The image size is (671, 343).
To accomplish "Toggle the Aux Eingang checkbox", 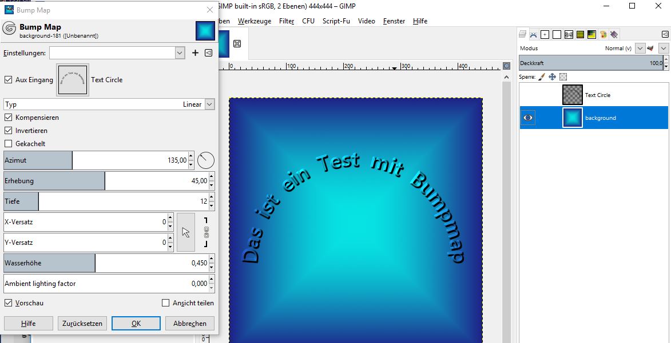I will pyautogui.click(x=8, y=79).
